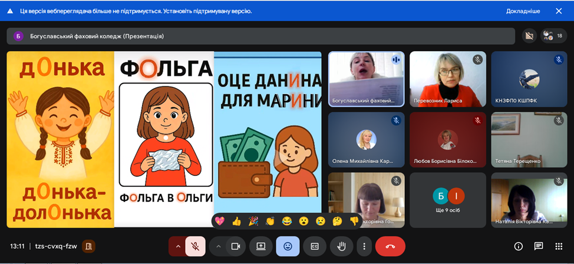Screen dimensions: 574x264
Task: Send the laughing tears emoji reaction
Action: click(287, 221)
